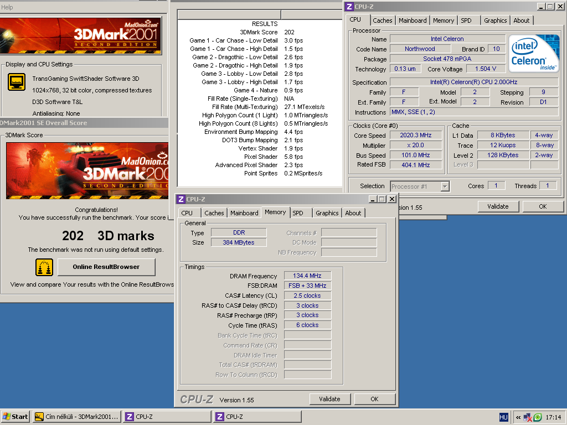Click the Core Voltage 1.504 V field
This screenshot has width=567, height=425.
pos(486,69)
